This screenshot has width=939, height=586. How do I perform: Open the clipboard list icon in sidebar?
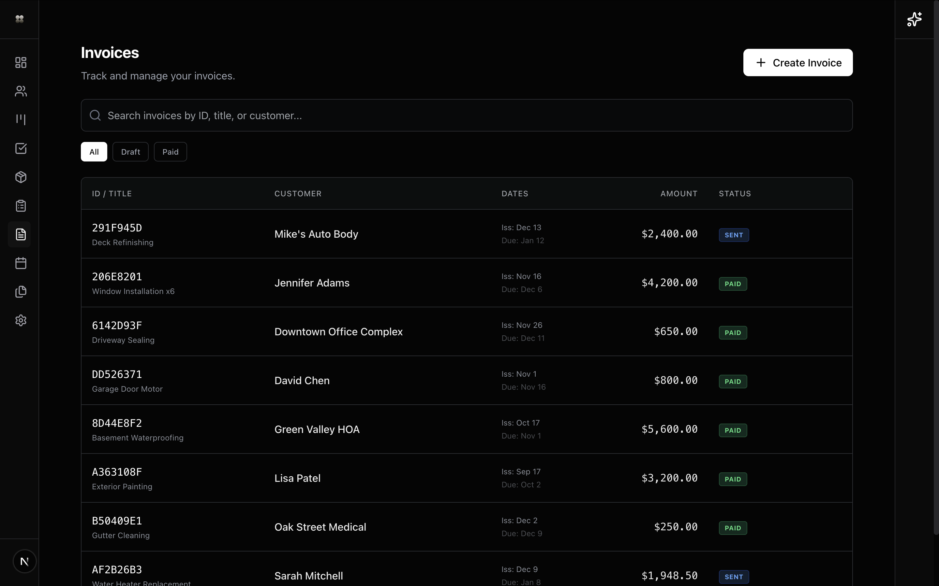point(21,206)
